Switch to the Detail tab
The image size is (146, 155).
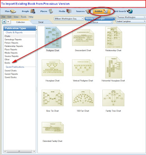point(41,22)
